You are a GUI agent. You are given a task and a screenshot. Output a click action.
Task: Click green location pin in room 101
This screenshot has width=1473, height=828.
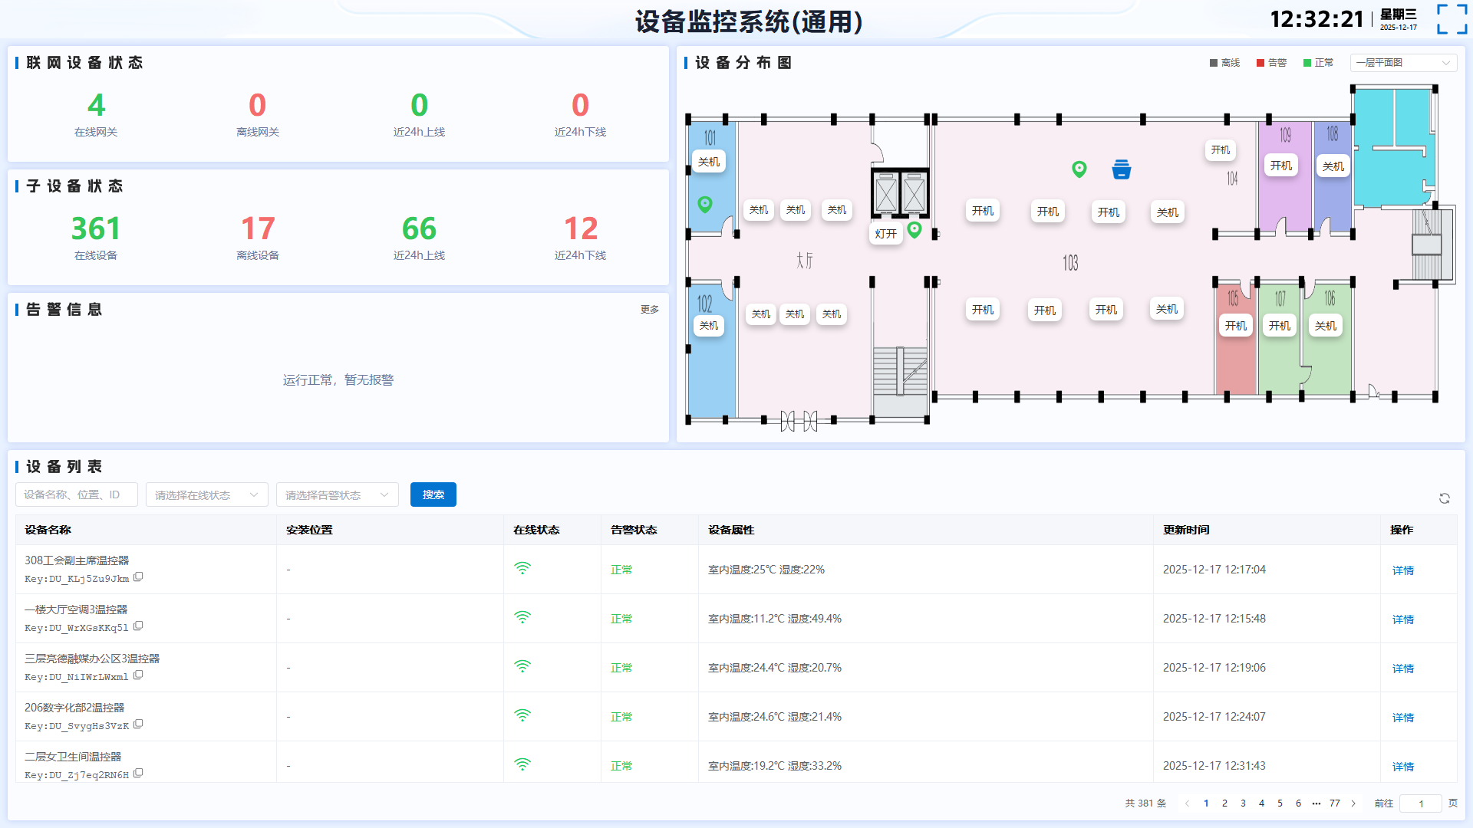click(x=705, y=204)
